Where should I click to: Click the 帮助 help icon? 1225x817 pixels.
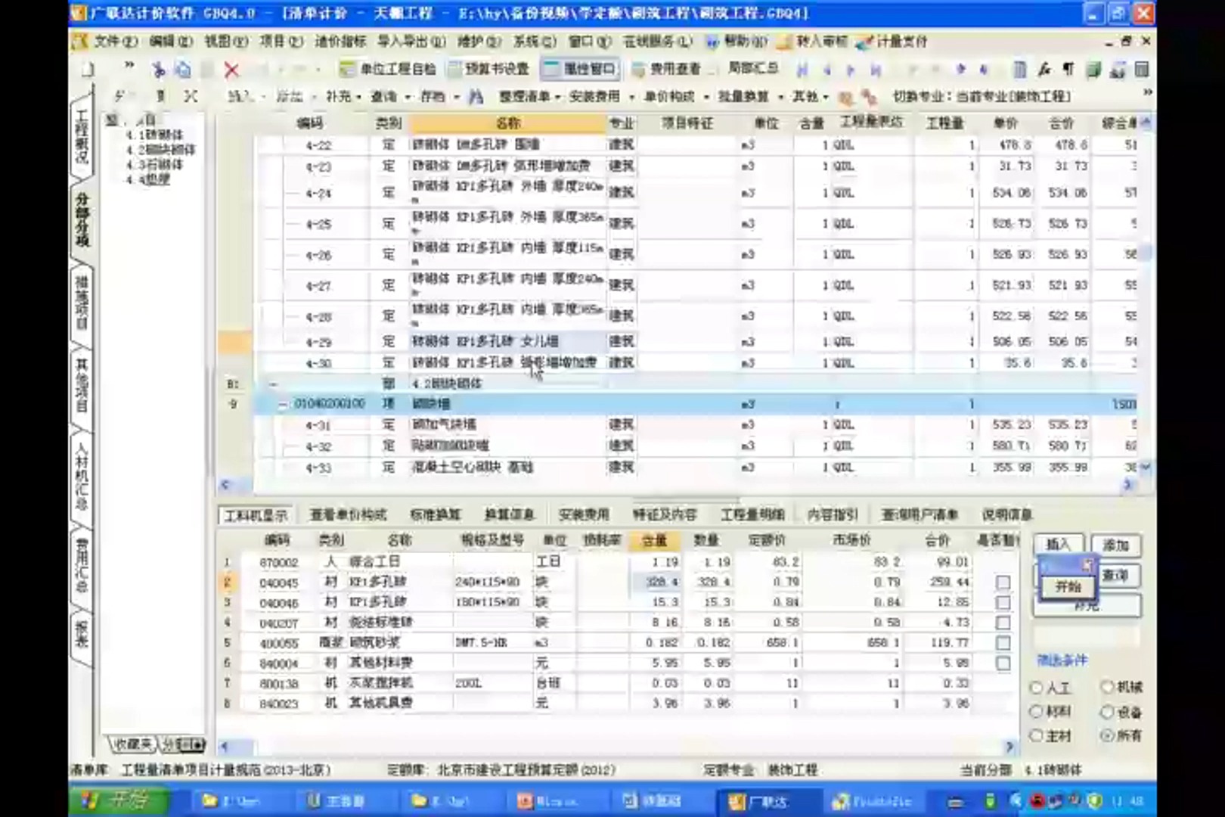click(x=712, y=42)
